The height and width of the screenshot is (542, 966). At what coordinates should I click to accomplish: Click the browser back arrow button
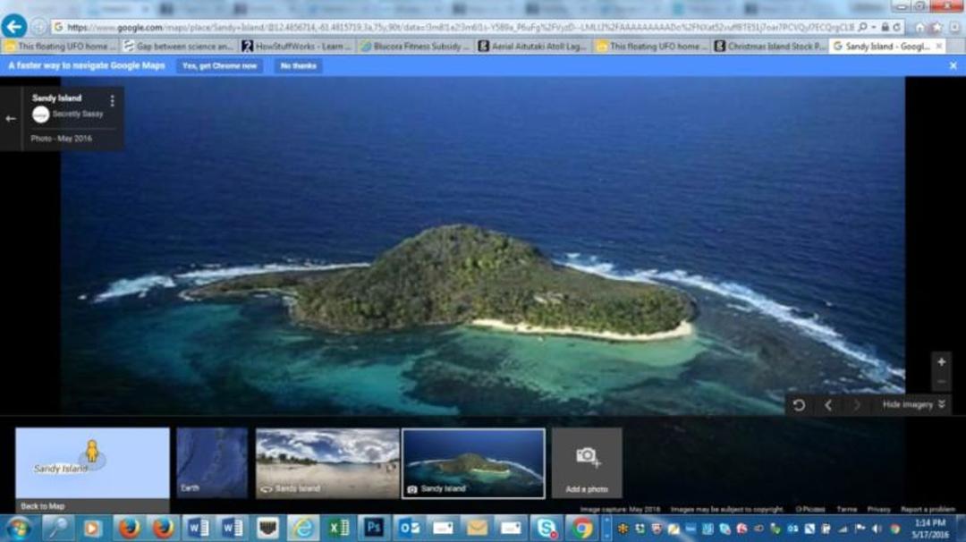14,27
